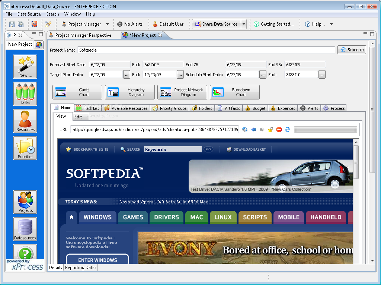Click the Enter Windows button on webpage

97,259
